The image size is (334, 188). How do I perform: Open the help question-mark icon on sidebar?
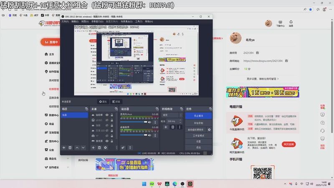click(322, 123)
